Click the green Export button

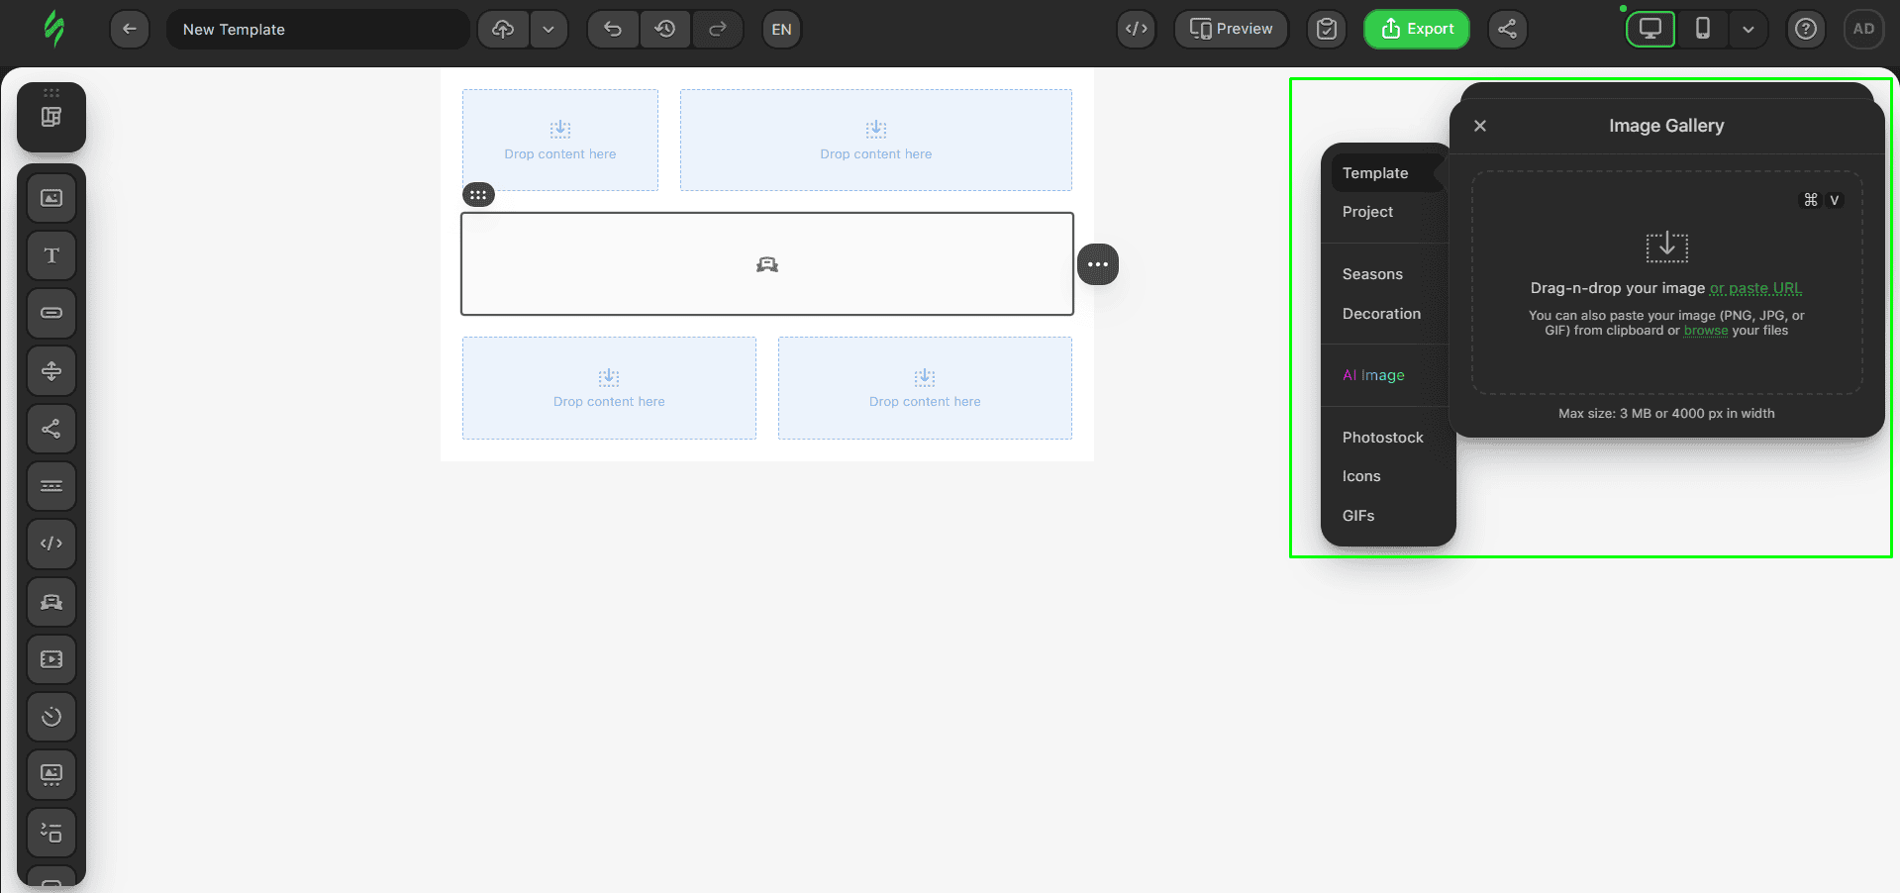coord(1416,29)
